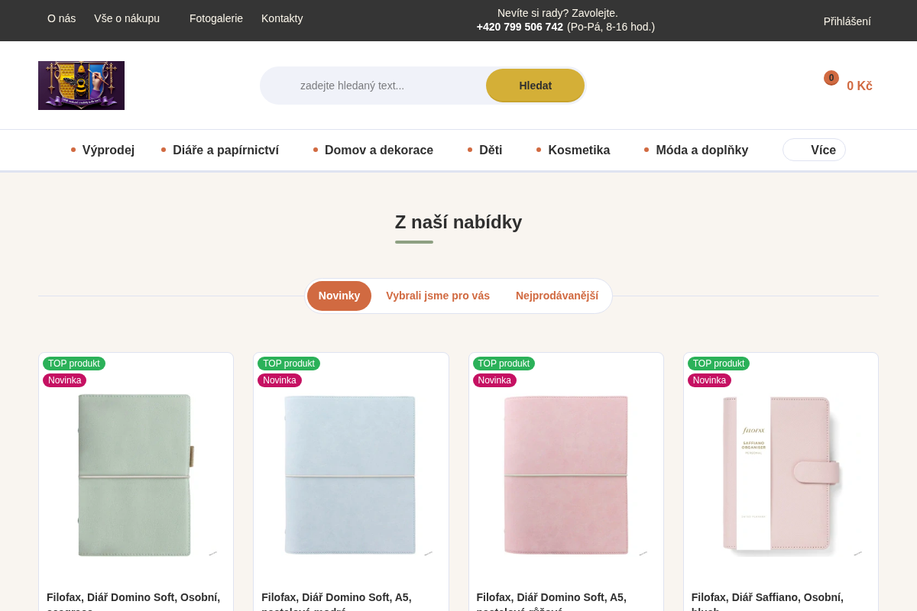Open the blue Domino Soft A5 diary image

coord(351,475)
